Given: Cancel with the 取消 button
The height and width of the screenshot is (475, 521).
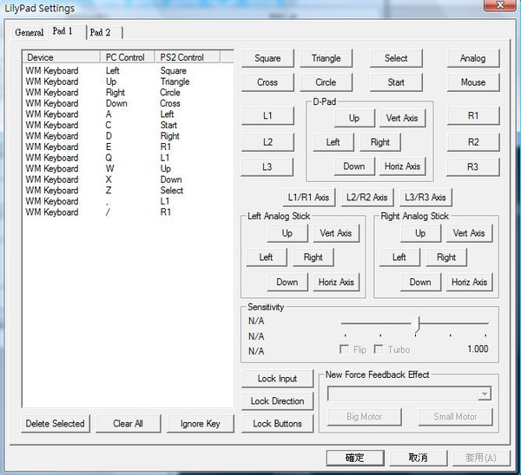Looking at the screenshot, I should (x=418, y=458).
